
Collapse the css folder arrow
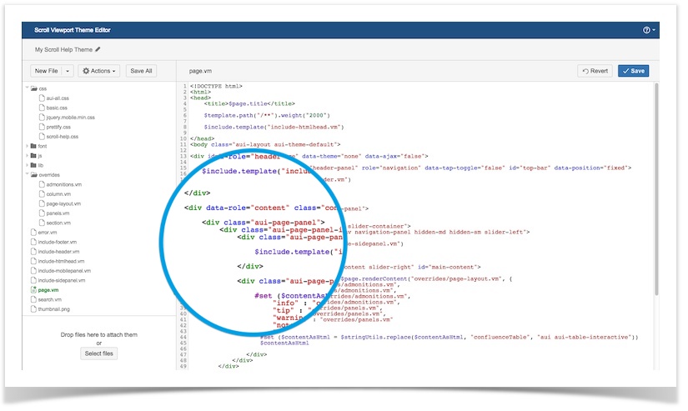coord(27,88)
